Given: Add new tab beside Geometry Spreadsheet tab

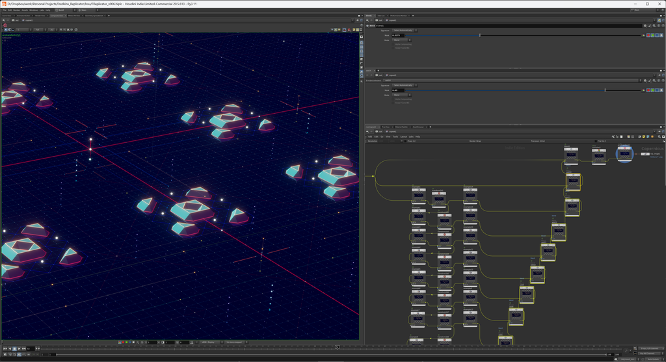Looking at the screenshot, I should coord(109,16).
